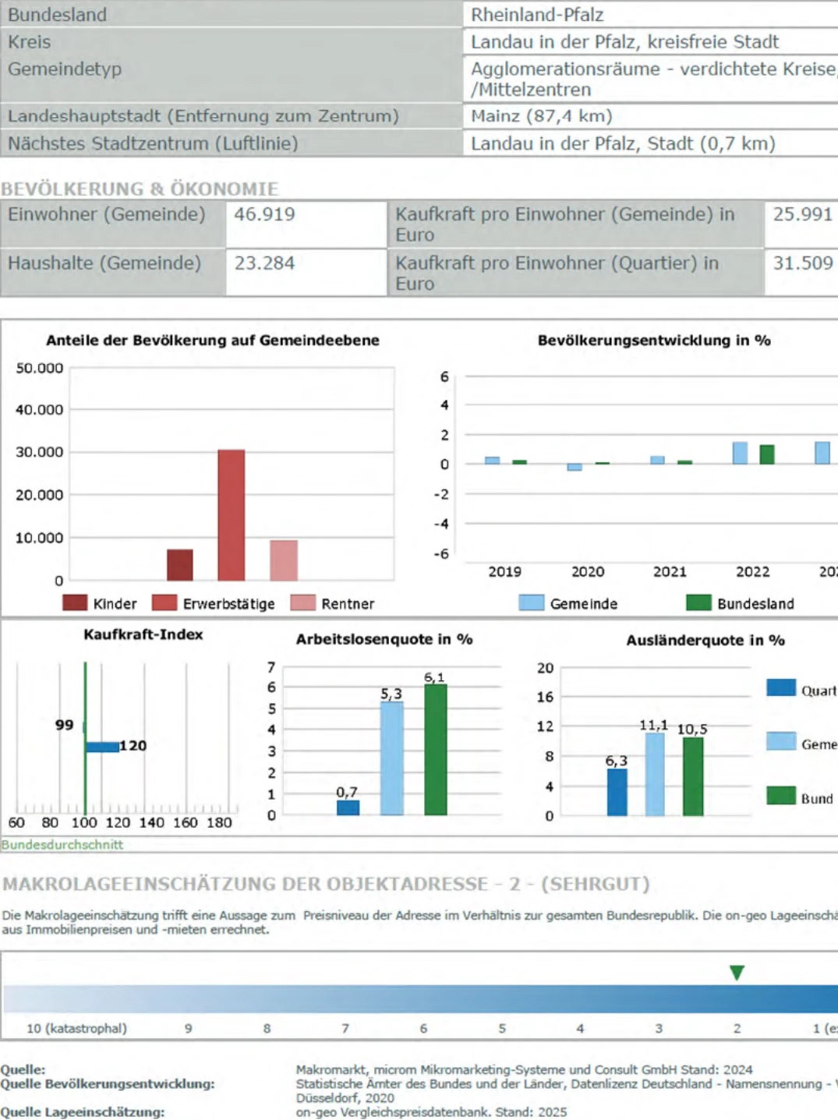Screen dimensions: 838x1120
Task: Click the Gemeinde legend swatch under population development
Action: click(531, 602)
